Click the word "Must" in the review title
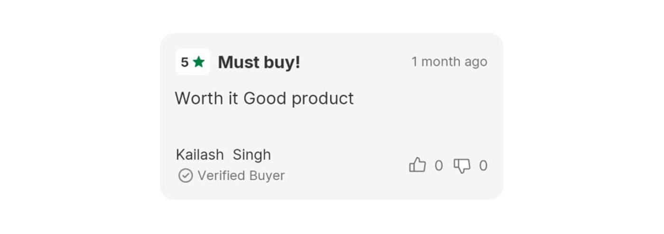664x234 pixels. click(239, 62)
